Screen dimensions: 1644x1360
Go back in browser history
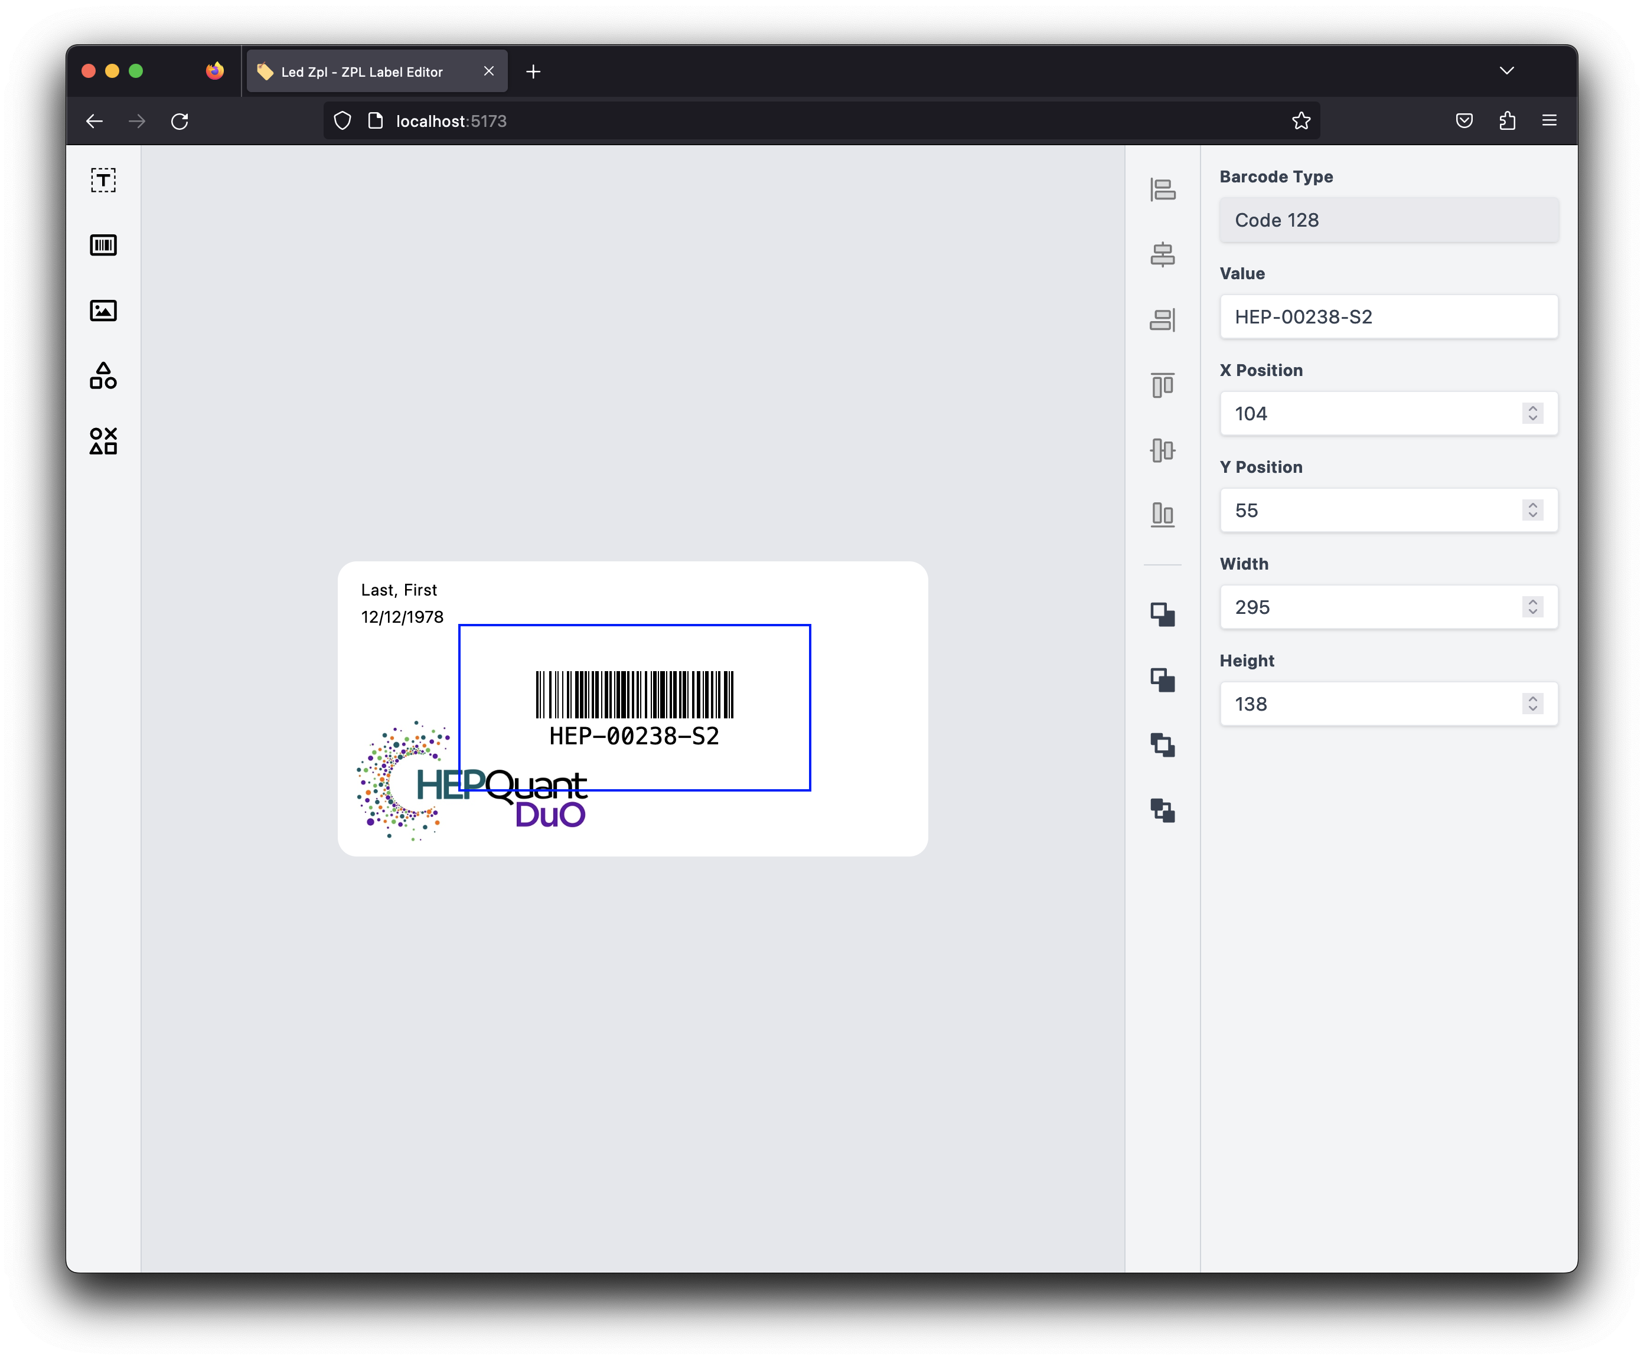click(x=94, y=121)
